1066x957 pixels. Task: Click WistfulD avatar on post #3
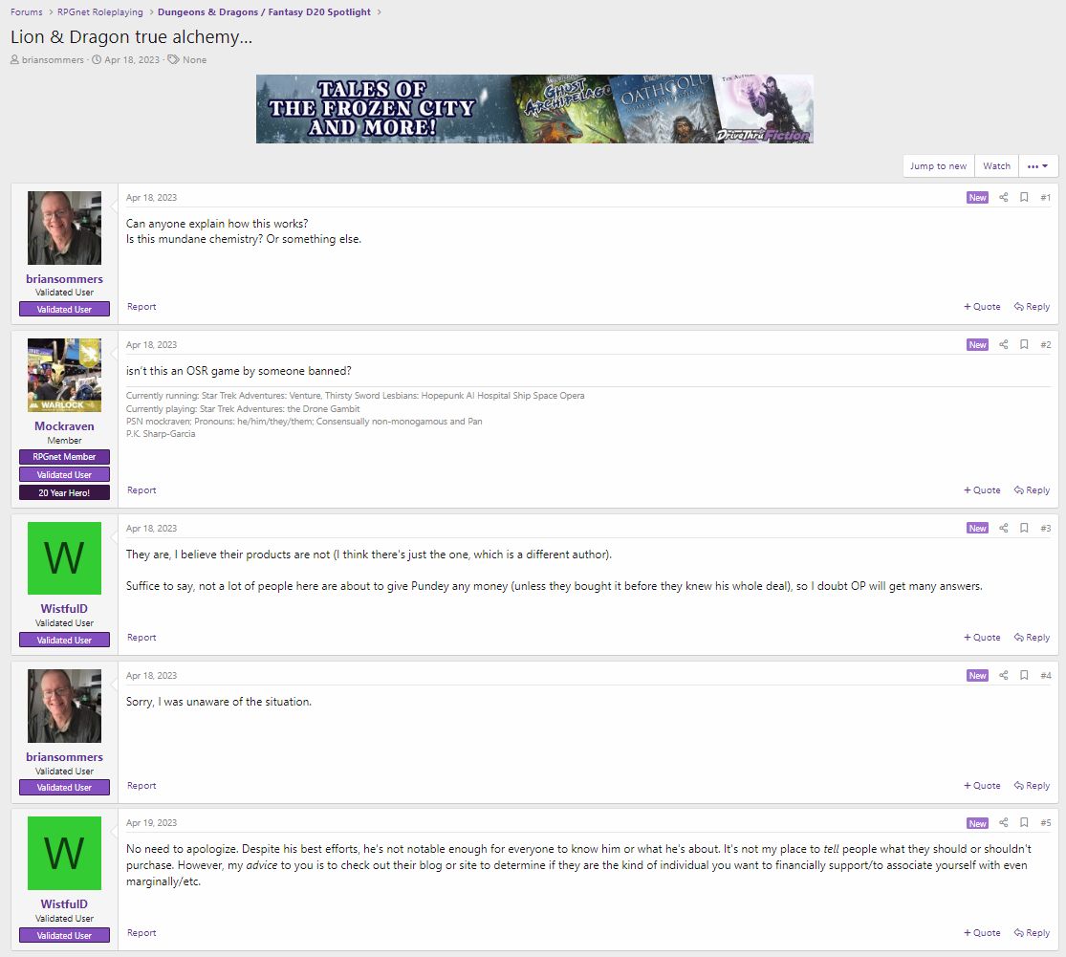coord(65,558)
